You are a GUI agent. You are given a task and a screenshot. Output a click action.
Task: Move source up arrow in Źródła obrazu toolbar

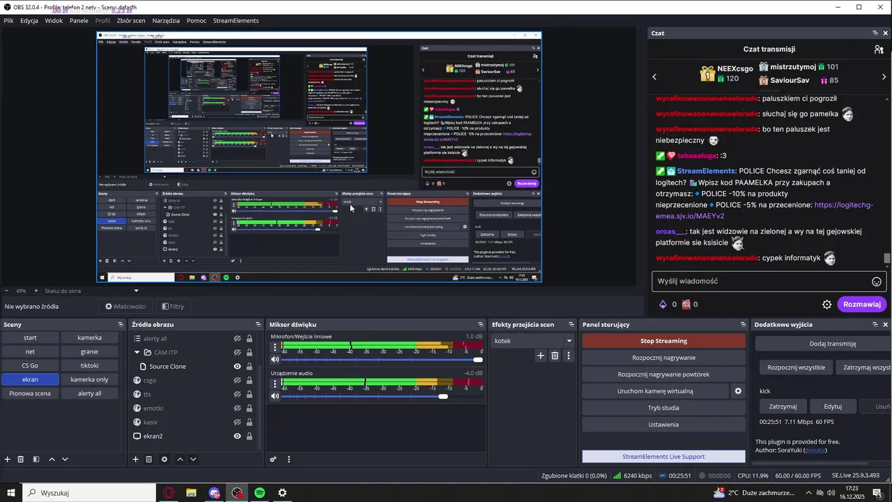coord(180,459)
